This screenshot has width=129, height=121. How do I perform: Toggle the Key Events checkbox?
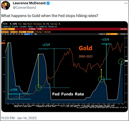pyautogui.click(x=44, y=32)
